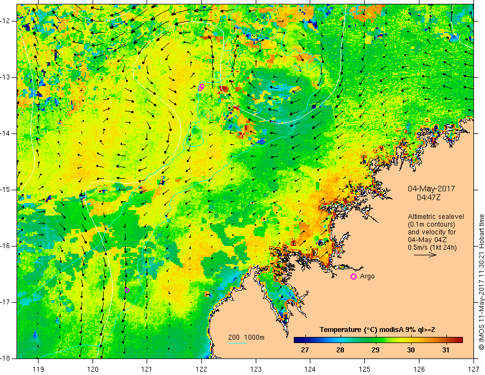Click the 'and velocity for' caption line
The width and height of the screenshot is (485, 375).
432,232
